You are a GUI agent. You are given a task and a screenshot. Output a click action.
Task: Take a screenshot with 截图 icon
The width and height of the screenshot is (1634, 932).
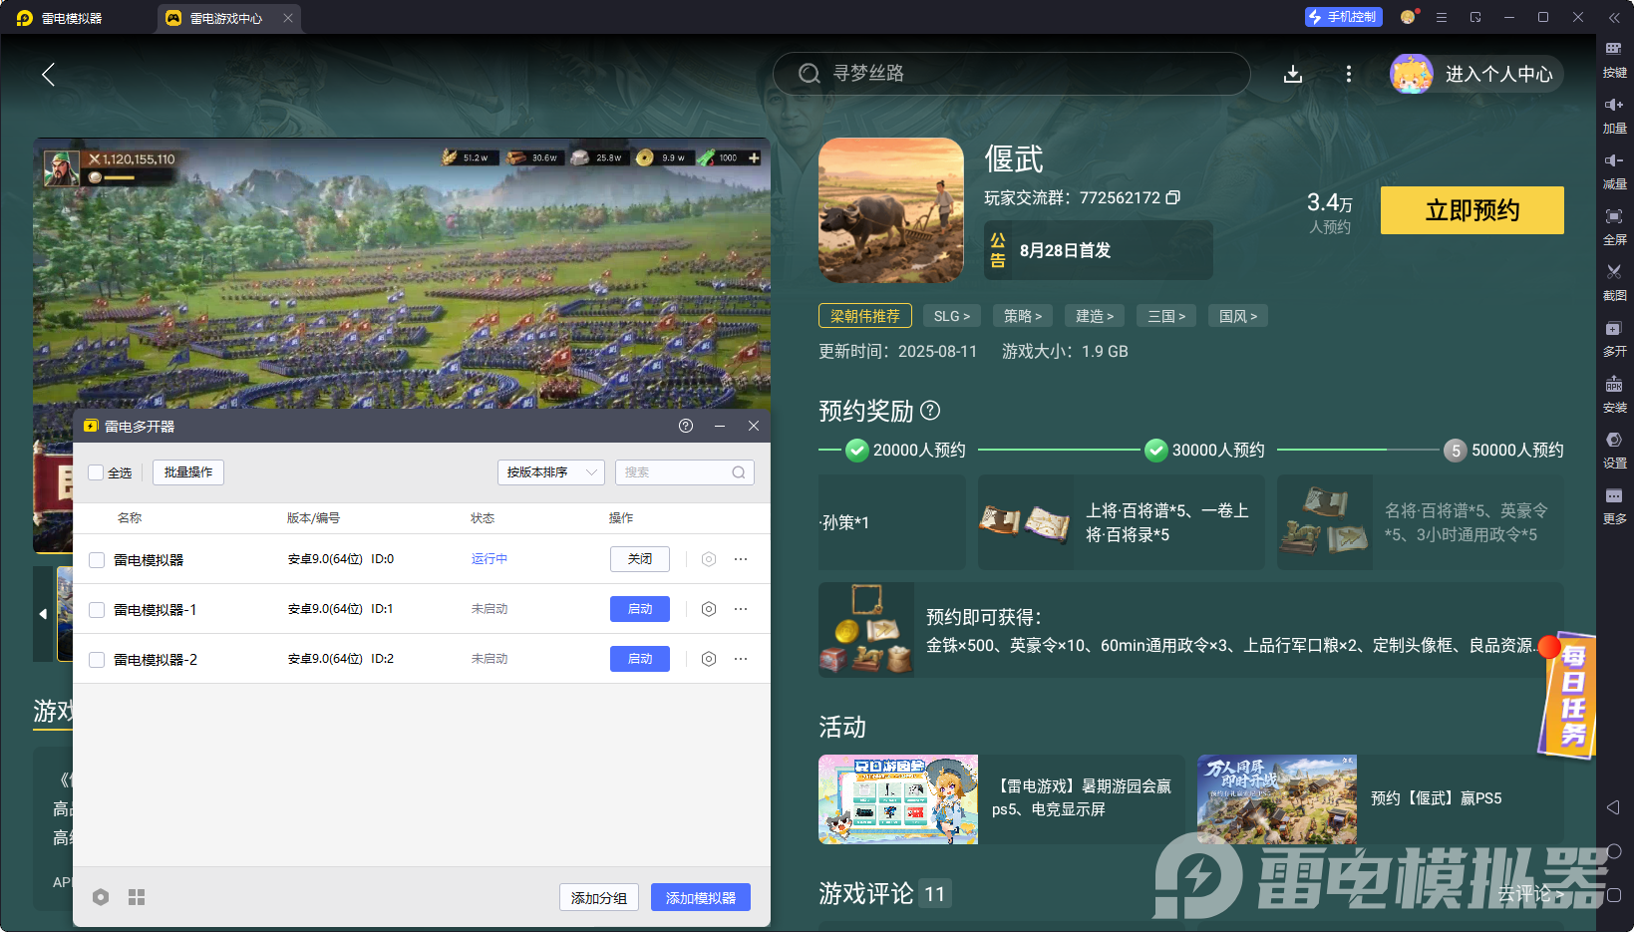click(1614, 282)
